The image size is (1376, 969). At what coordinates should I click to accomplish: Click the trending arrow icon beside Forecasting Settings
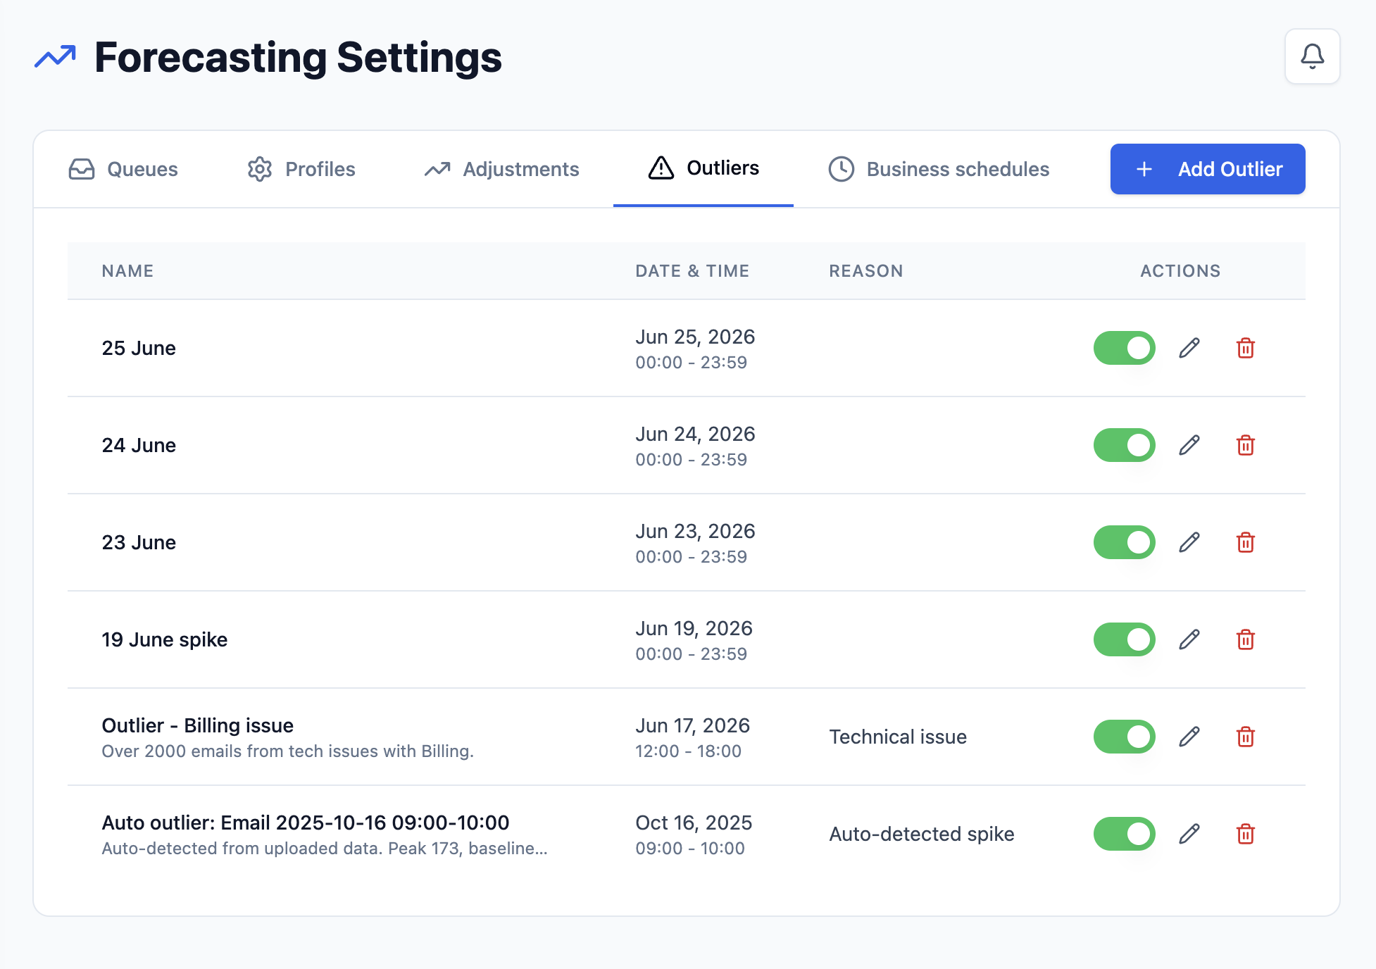click(55, 57)
